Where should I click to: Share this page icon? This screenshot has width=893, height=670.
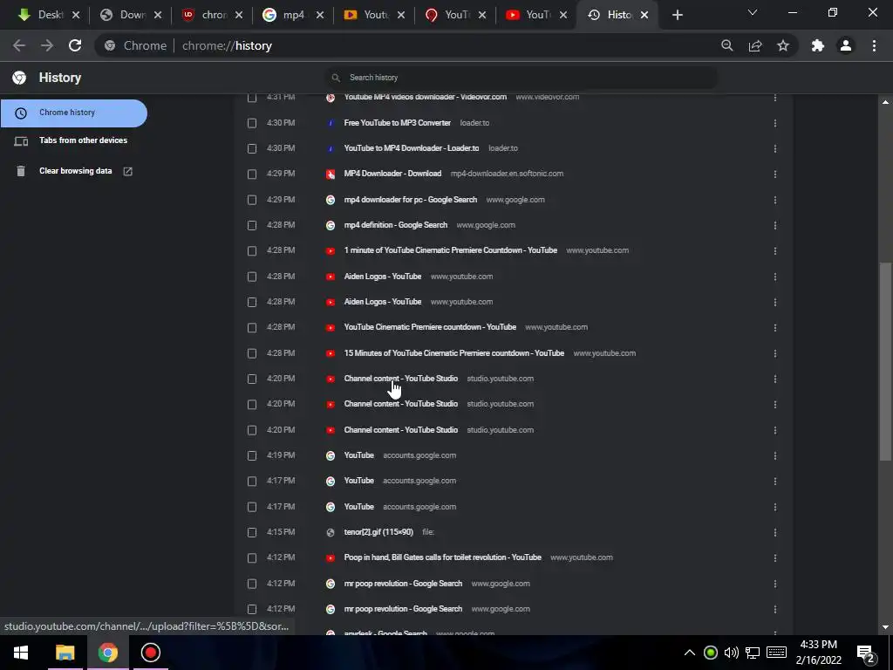[x=755, y=45]
